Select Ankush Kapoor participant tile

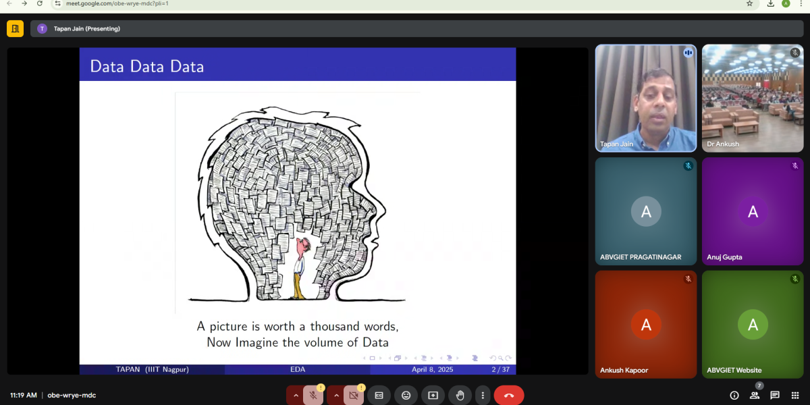click(x=646, y=325)
